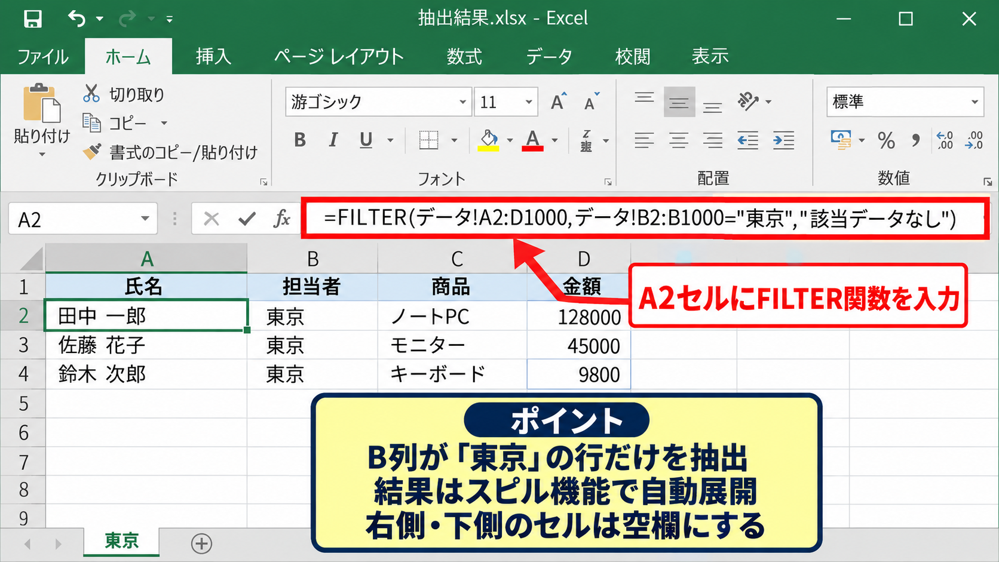Toggle center horizontal alignment
This screenshot has width=999, height=562.
679,140
